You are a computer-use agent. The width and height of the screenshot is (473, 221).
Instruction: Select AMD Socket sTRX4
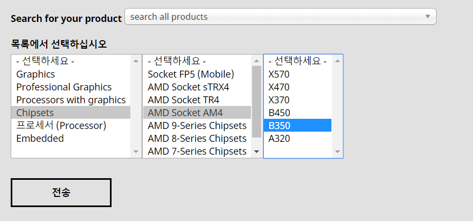click(197, 87)
